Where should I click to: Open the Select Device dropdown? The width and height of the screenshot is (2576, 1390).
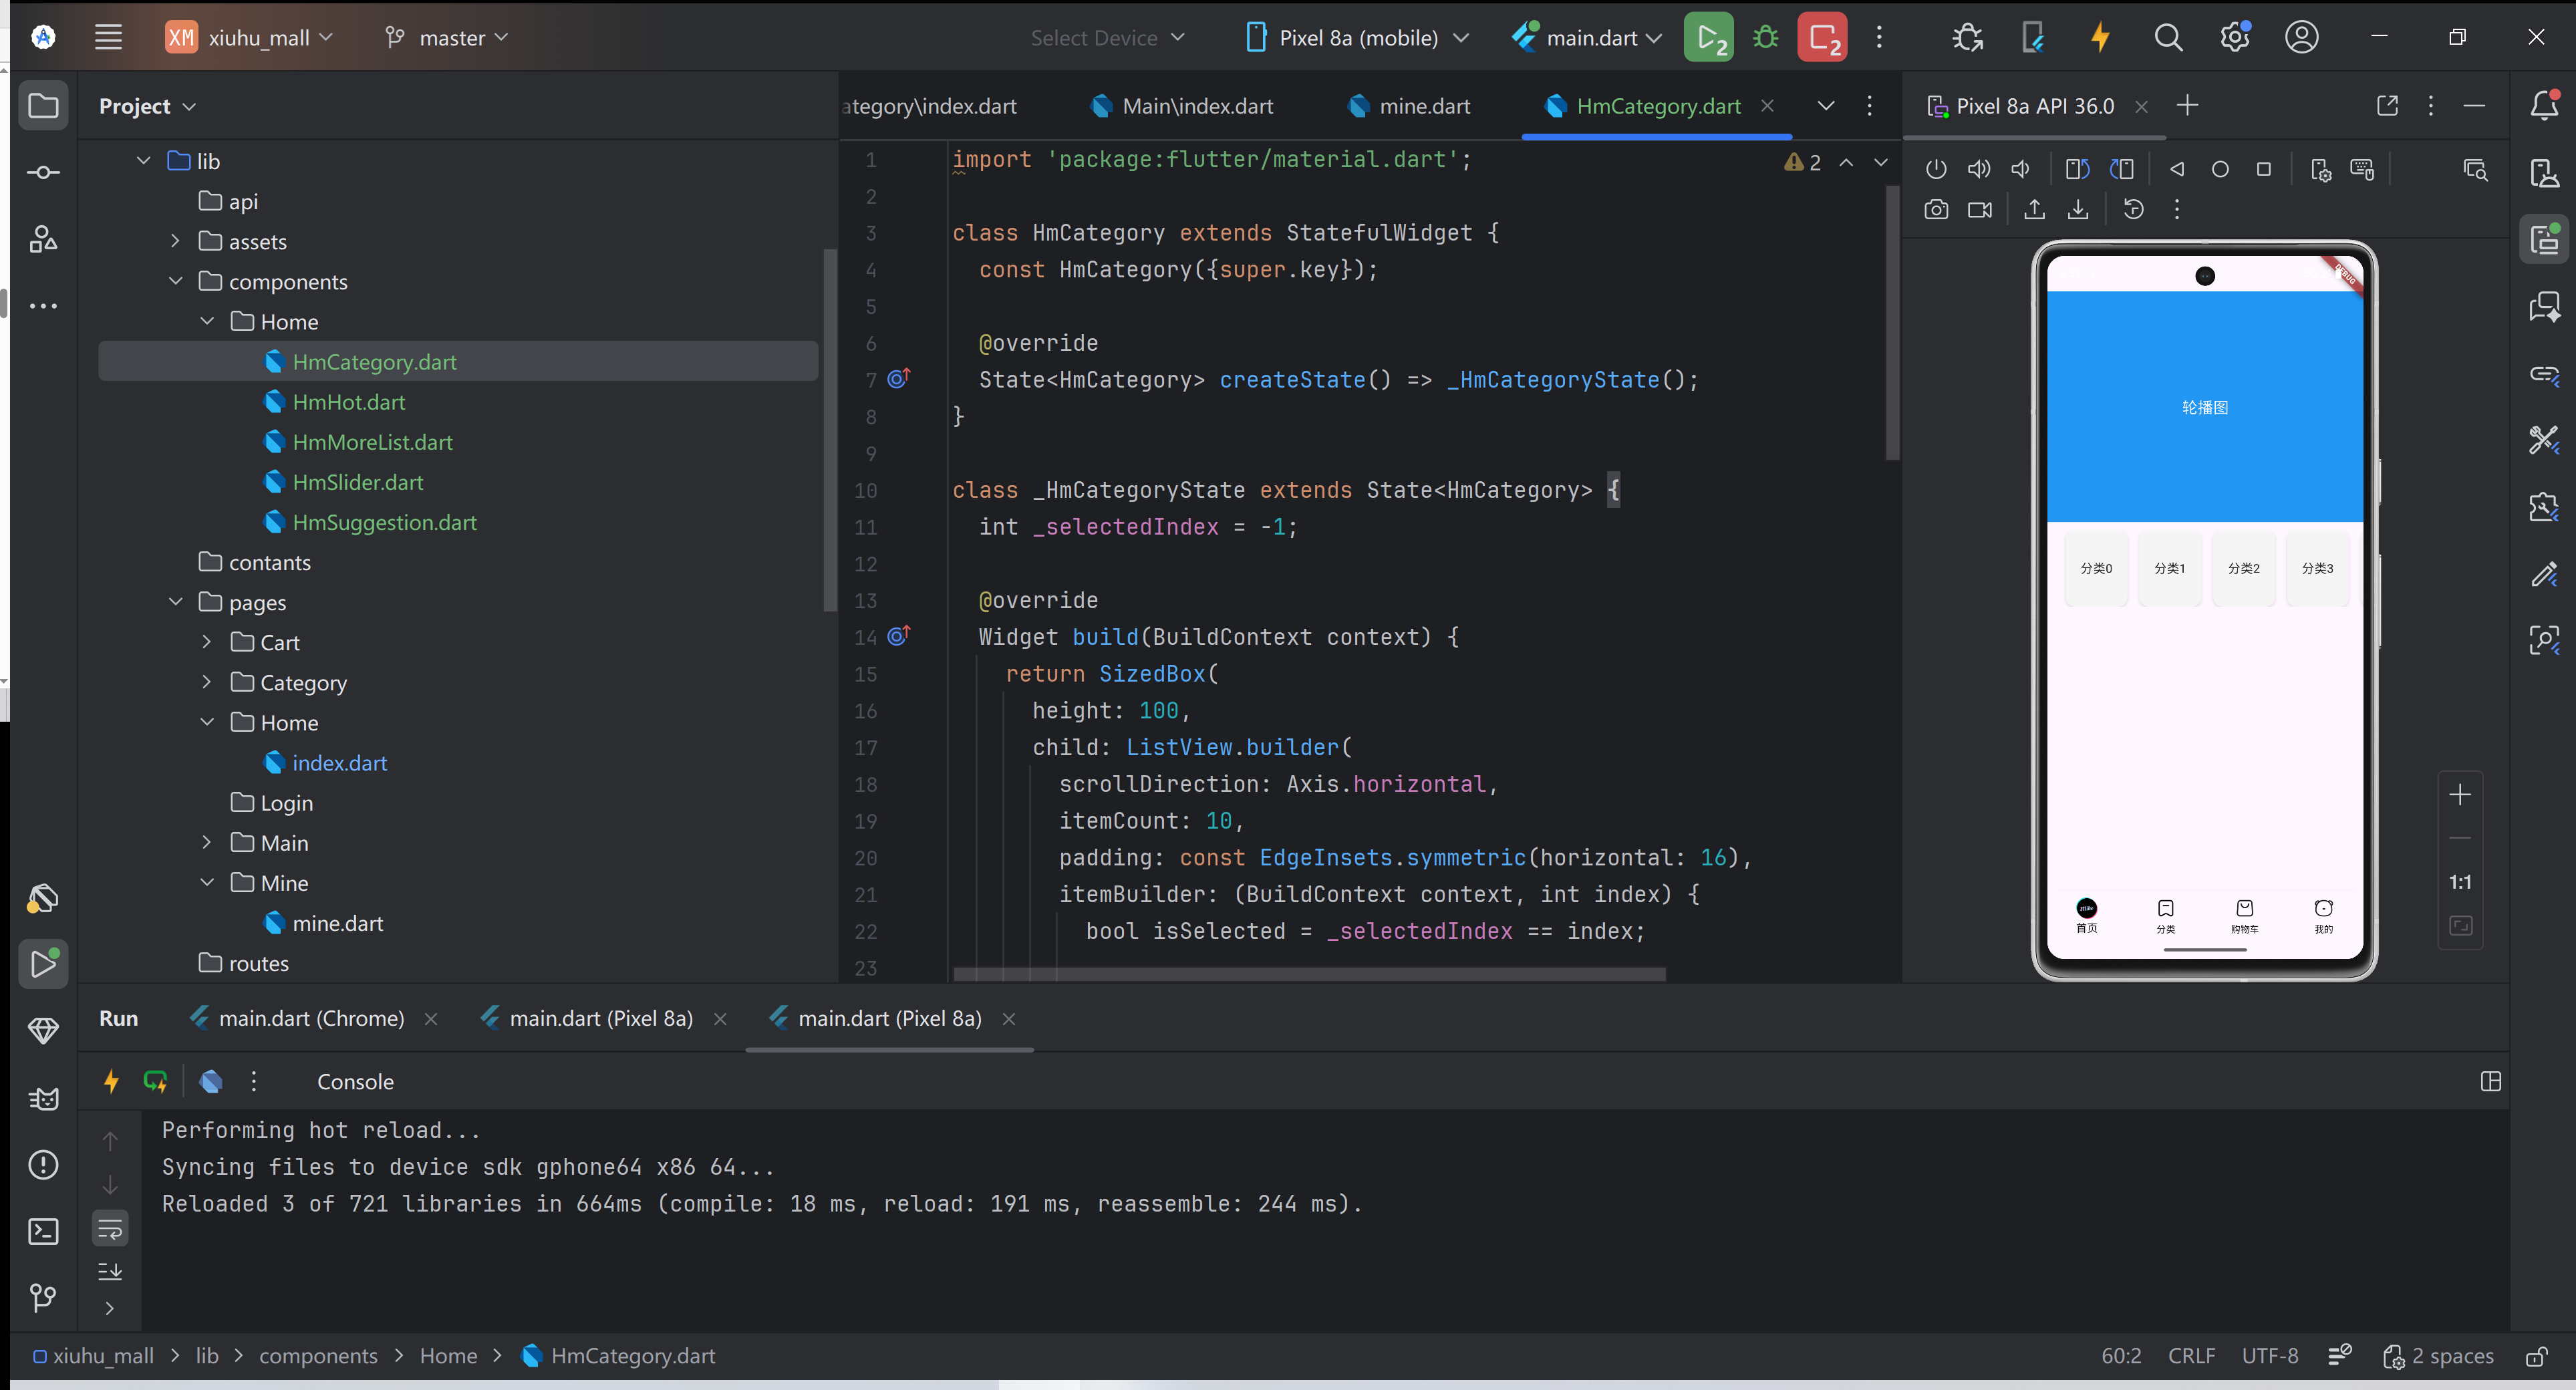coord(1107,37)
